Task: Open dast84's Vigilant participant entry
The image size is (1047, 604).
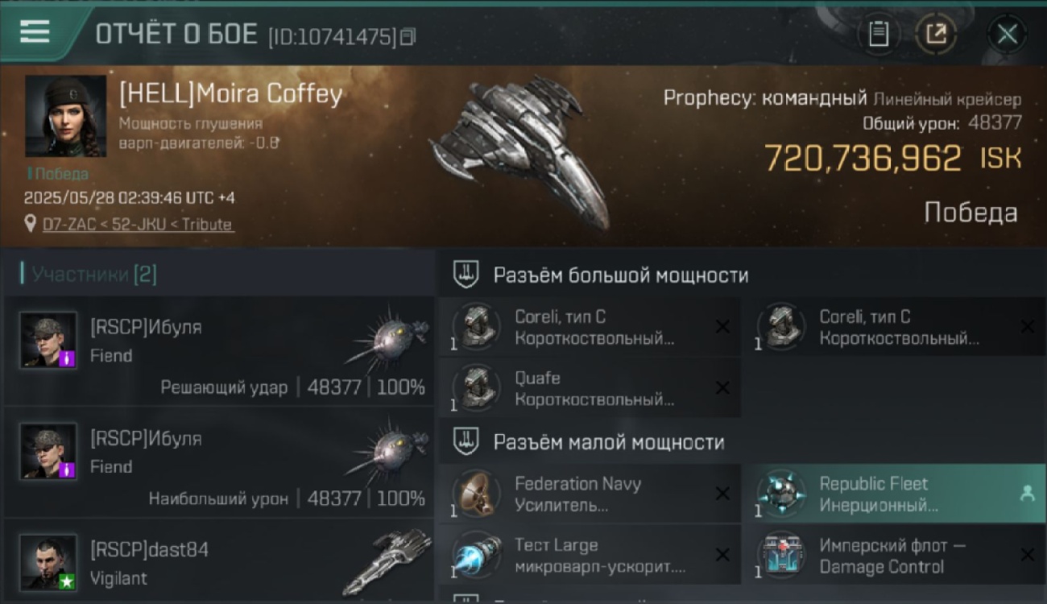Action: [219, 562]
